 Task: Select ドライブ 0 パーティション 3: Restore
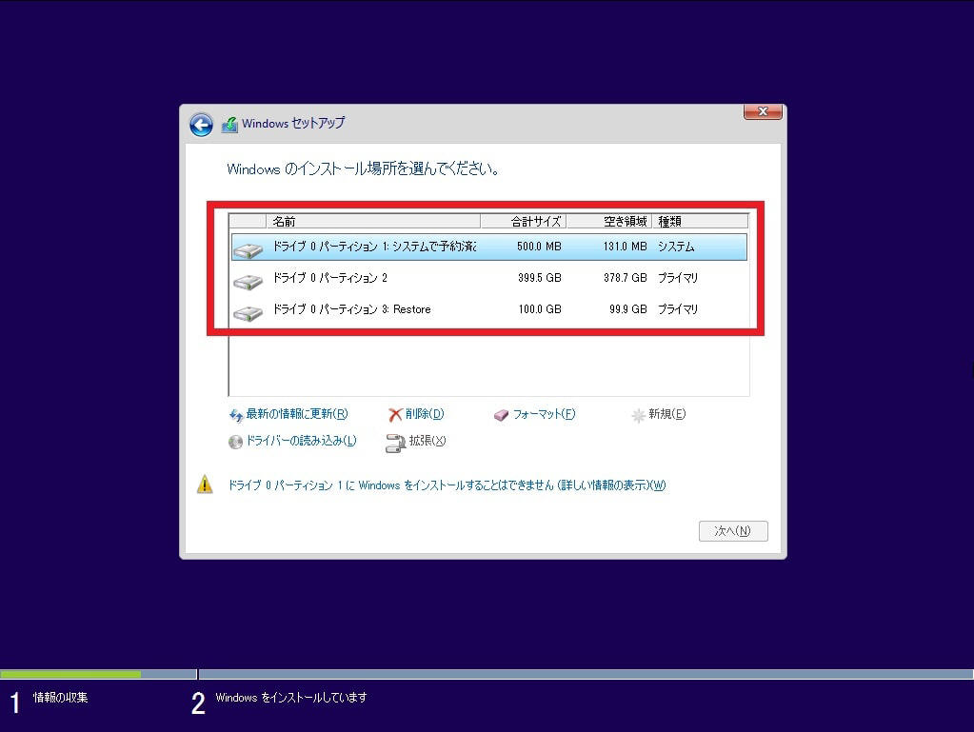pos(488,309)
